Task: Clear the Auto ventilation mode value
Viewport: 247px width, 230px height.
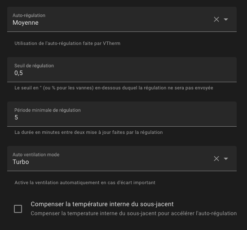Action: [x=216, y=159]
